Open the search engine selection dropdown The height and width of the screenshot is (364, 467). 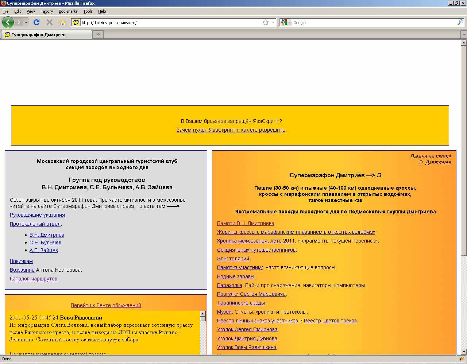pos(289,22)
